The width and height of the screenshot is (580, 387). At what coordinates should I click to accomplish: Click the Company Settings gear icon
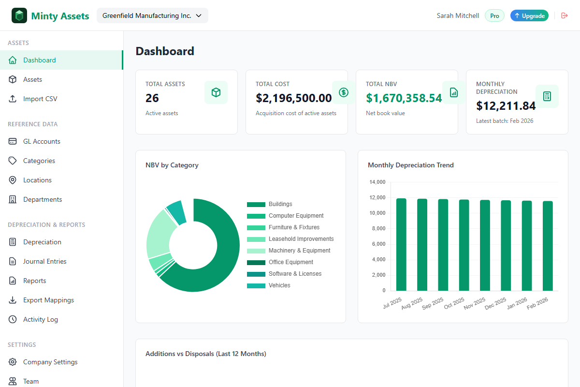13,362
